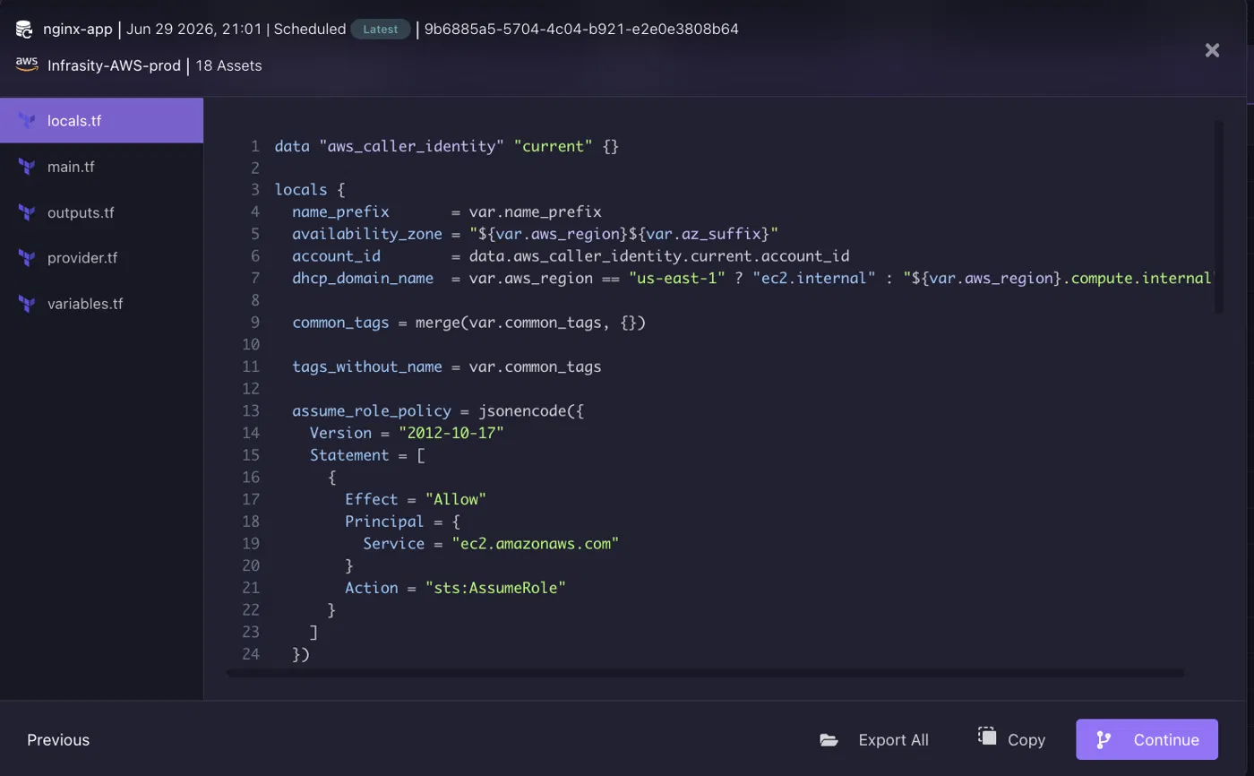Go back with Previous
Viewport: 1254px width, 776px height.
(58, 740)
